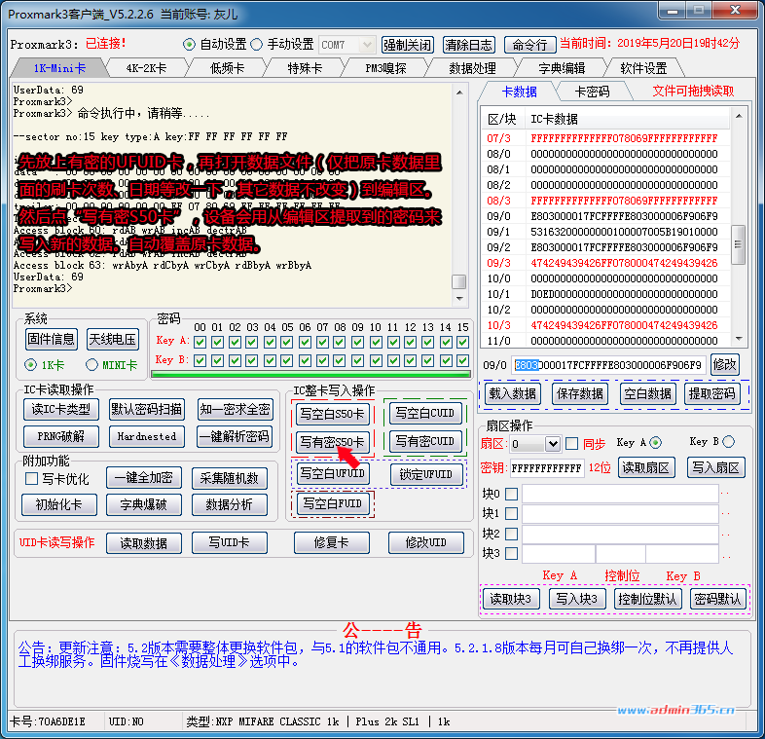Screen dimensions: 765x739
Task: Click the 密钥 FFFFFFFFFFFF input field
Action: [547, 468]
